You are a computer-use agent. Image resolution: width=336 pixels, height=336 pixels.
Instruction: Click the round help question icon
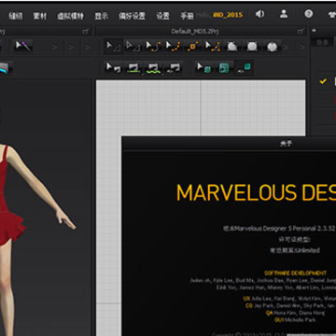pos(308,14)
